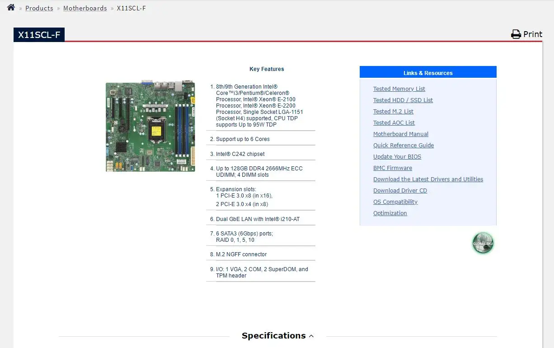
Task: Open the Motherboards breadcrumb link
Action: [x=85, y=8]
